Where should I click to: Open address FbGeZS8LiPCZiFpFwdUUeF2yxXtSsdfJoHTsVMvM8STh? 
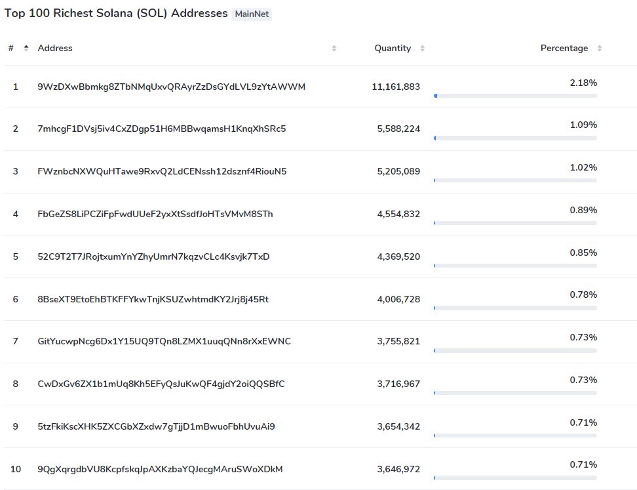pyautogui.click(x=155, y=214)
